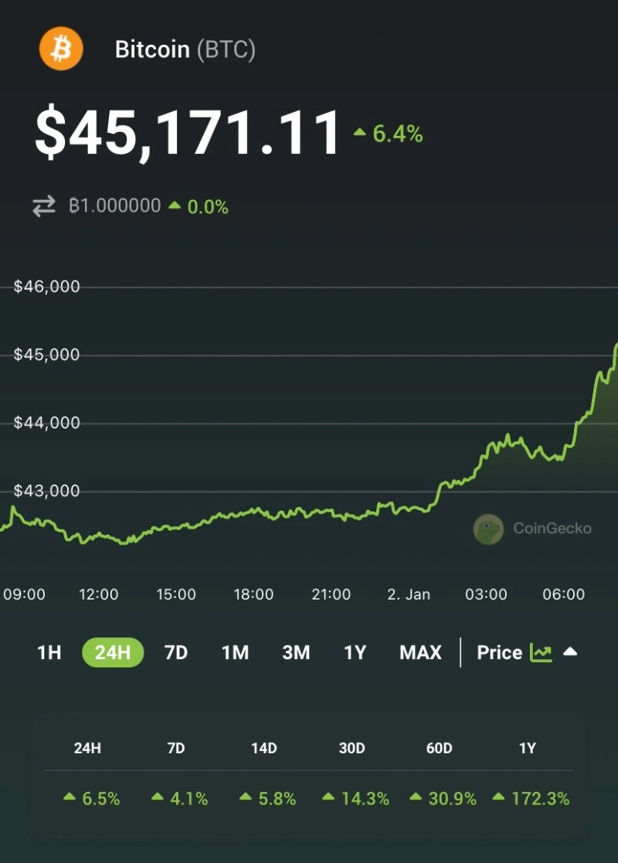Switch chart to 3M range
Viewport: 618px width, 863px height.
click(296, 653)
